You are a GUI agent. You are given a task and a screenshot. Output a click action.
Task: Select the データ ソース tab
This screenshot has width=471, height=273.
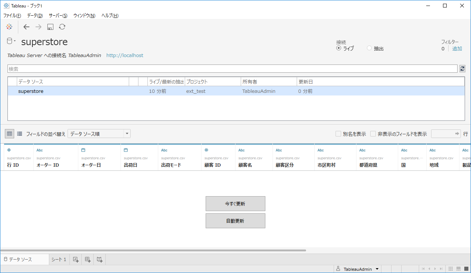coord(24,259)
